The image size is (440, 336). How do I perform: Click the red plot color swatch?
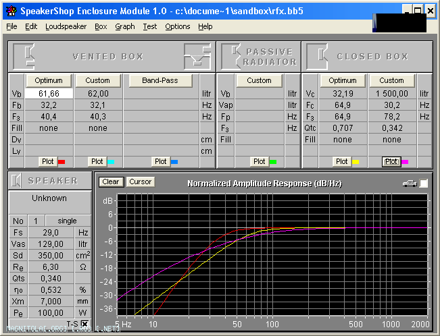point(62,162)
